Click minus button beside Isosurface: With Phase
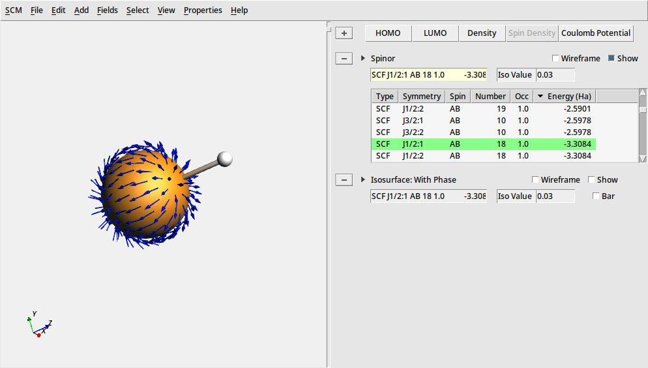Image resolution: width=648 pixels, height=368 pixels. coord(344,180)
